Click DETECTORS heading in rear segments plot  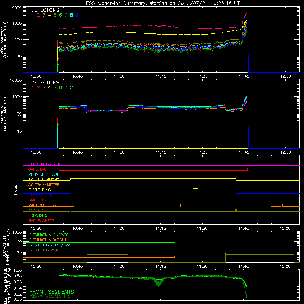click(46, 82)
